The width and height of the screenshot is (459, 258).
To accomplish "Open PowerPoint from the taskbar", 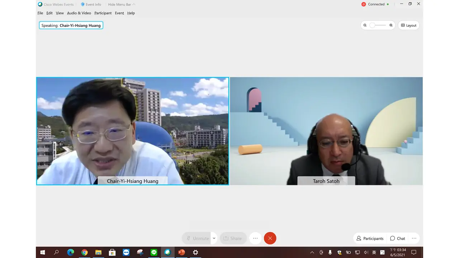I will [181, 252].
